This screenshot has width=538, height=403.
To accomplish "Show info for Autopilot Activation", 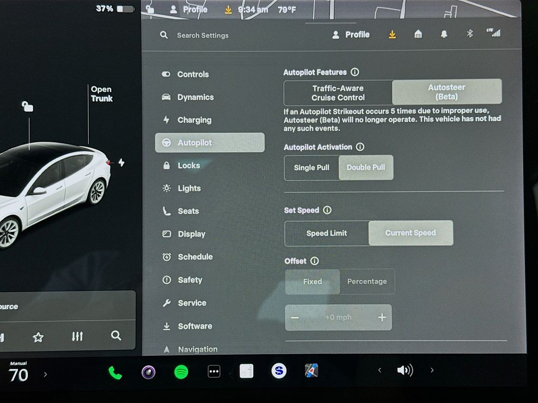I will 360,147.
